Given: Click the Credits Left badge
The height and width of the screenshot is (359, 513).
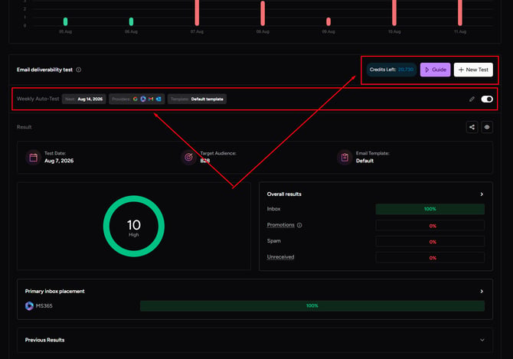Looking at the screenshot, I should click(391, 70).
